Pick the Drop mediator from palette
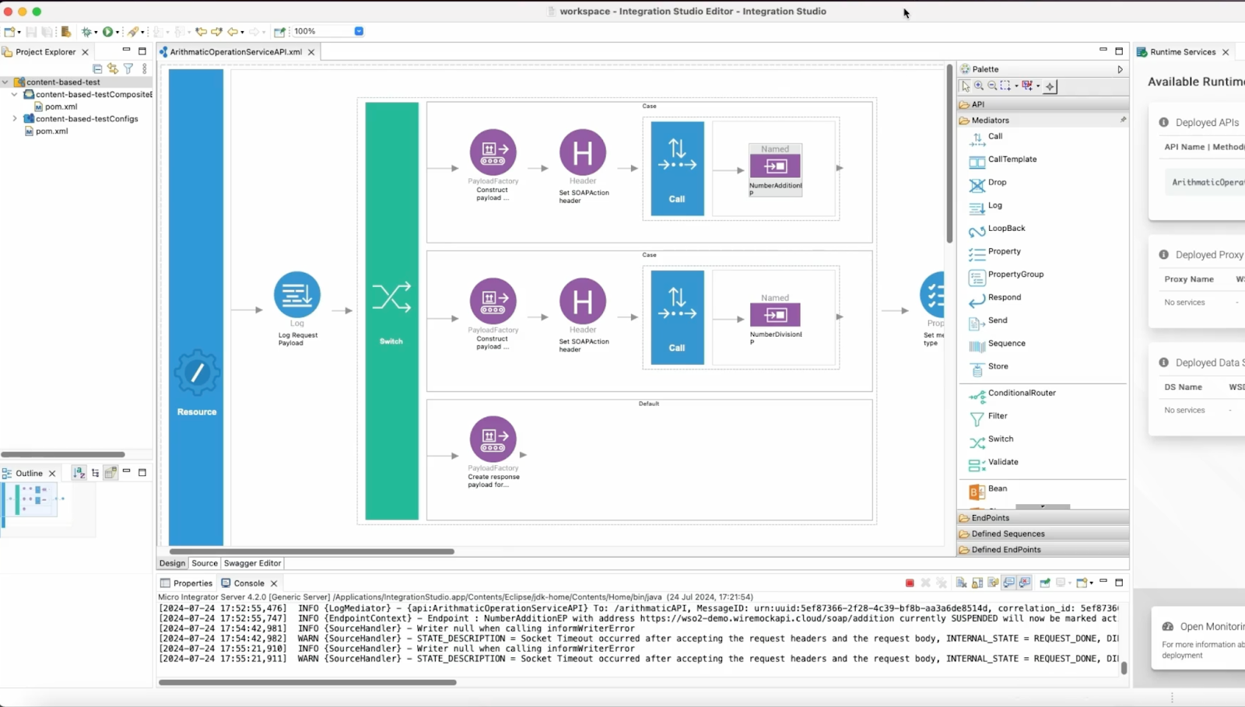This screenshot has height=707, width=1245. (x=988, y=183)
